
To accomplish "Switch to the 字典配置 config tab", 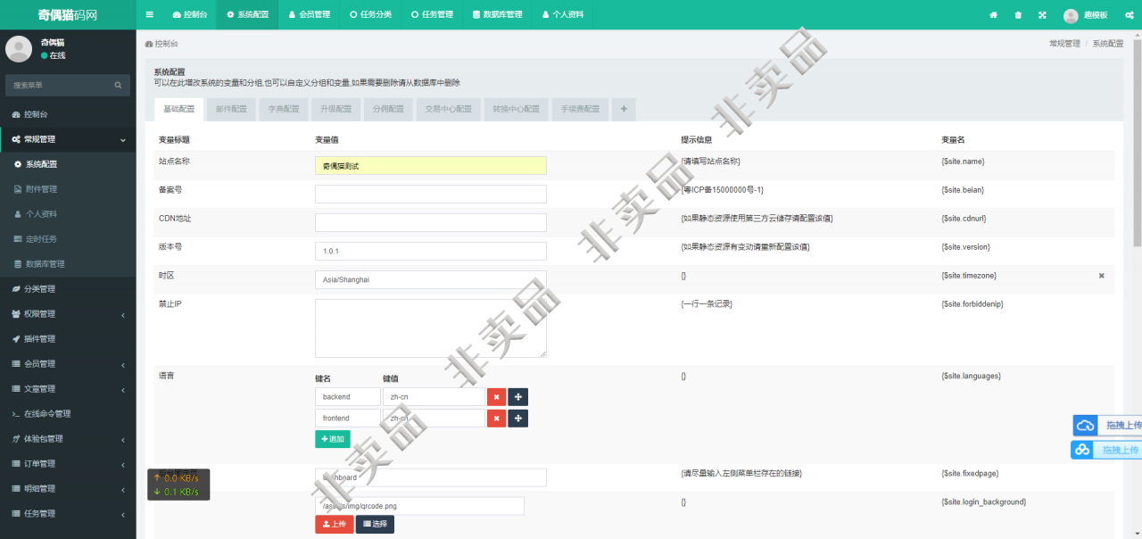I will [284, 109].
